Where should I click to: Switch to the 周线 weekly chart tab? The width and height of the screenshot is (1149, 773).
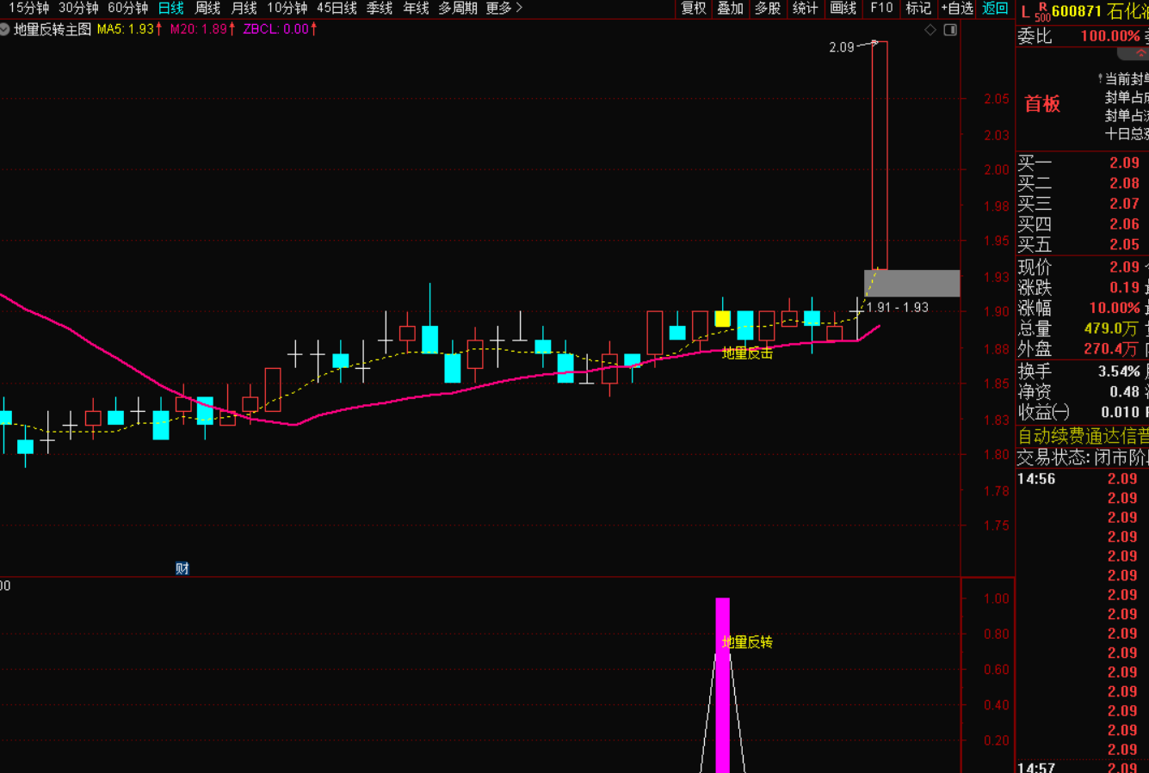(207, 9)
